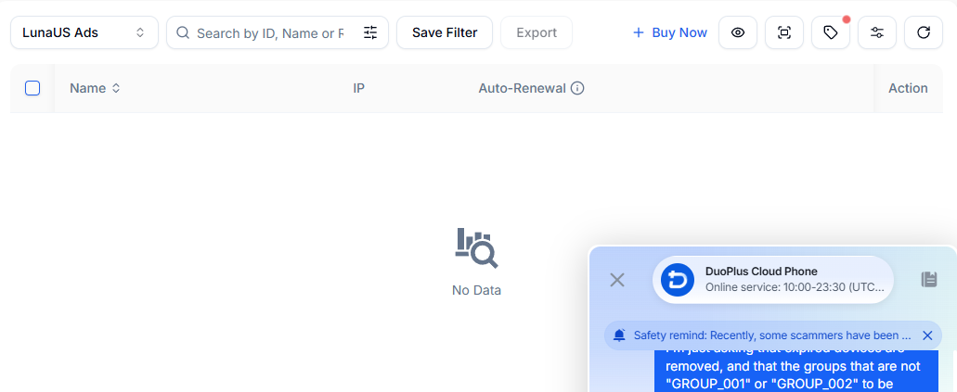This screenshot has height=392, width=957.
Task: Open advanced filter sliders in search box
Action: (x=370, y=33)
